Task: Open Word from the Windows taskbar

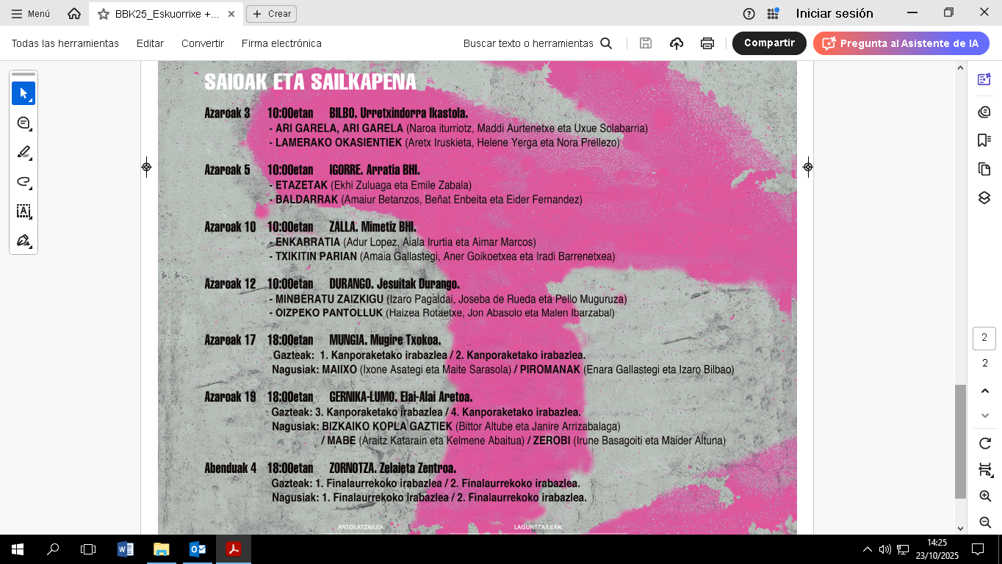Action: [126, 549]
